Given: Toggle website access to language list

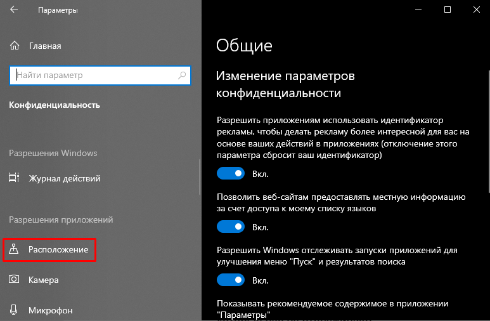Looking at the screenshot, I should coord(231,226).
